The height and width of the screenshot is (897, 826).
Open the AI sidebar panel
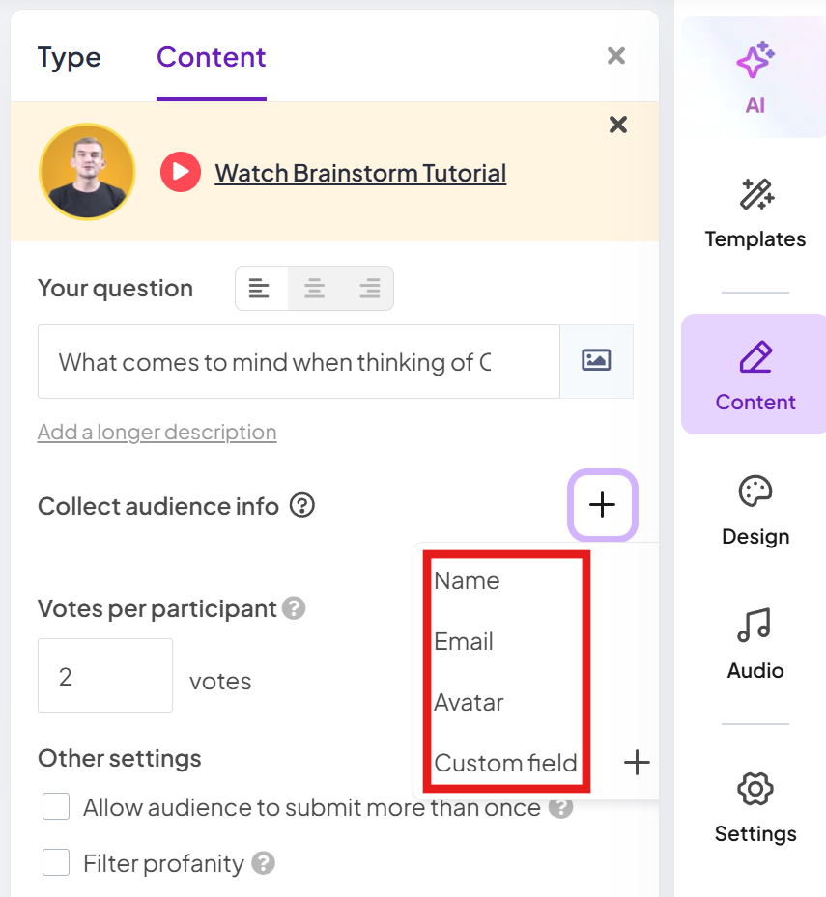coord(755,77)
